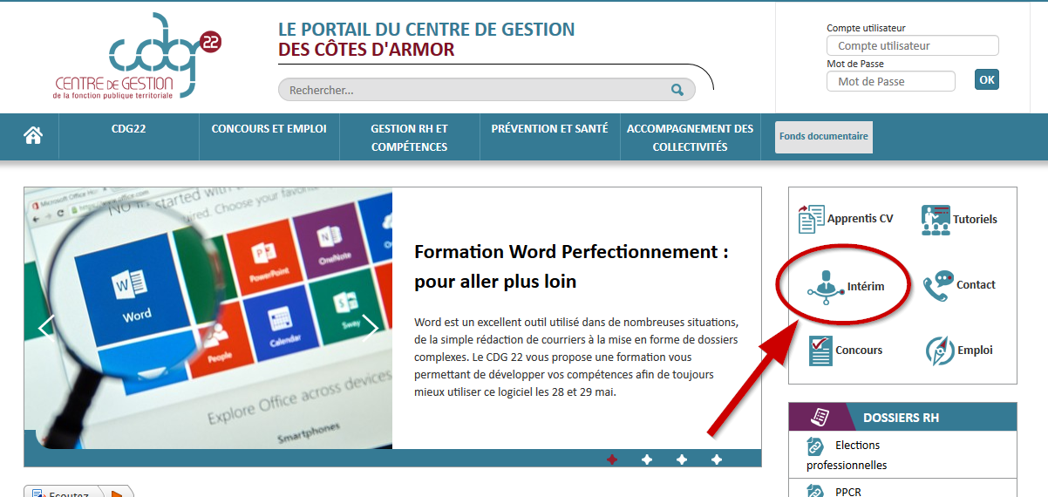The width and height of the screenshot is (1048, 497).
Task: Select the third carousel slide indicator
Action: (682, 460)
